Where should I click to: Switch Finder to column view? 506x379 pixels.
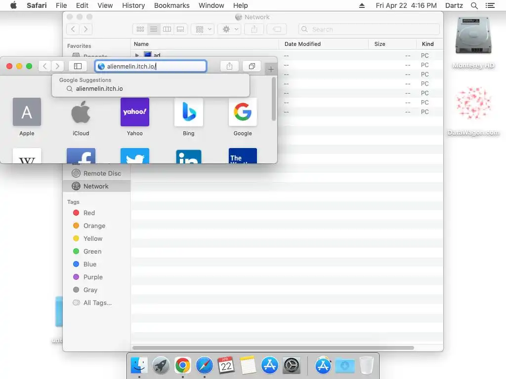(167, 29)
